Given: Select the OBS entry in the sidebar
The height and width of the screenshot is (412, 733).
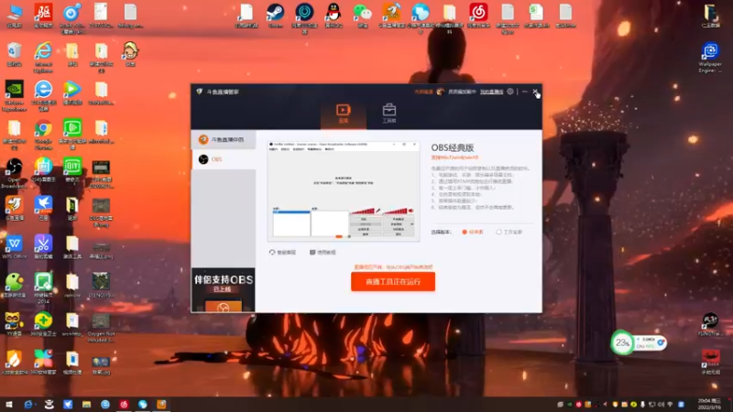Looking at the screenshot, I should pos(224,159).
